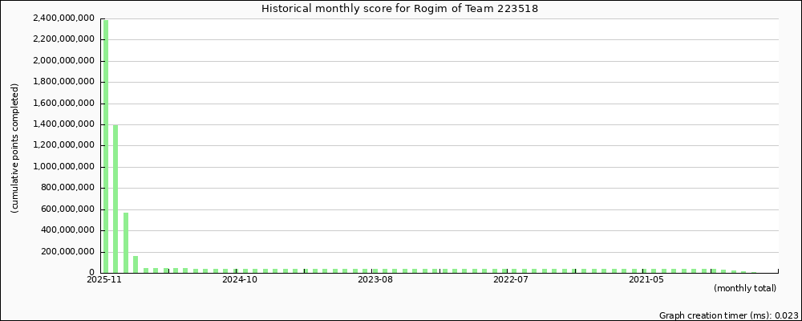Select the 2023-08 x-axis label
This screenshot has height=321, width=802.
(375, 280)
